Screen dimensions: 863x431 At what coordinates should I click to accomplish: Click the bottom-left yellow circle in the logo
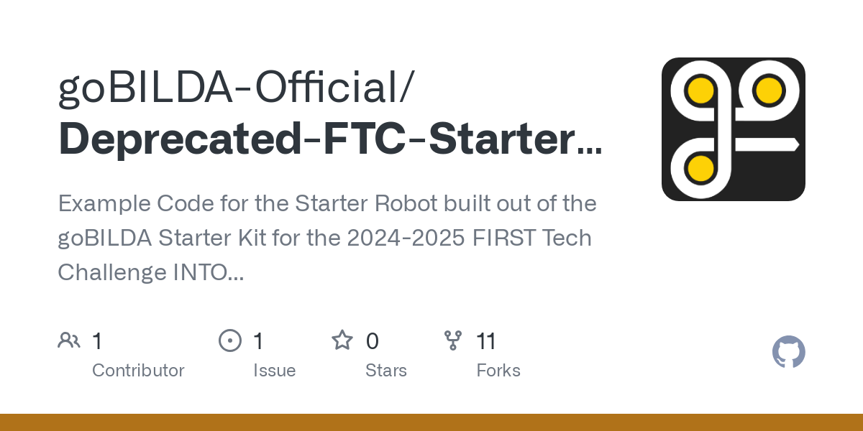point(700,167)
